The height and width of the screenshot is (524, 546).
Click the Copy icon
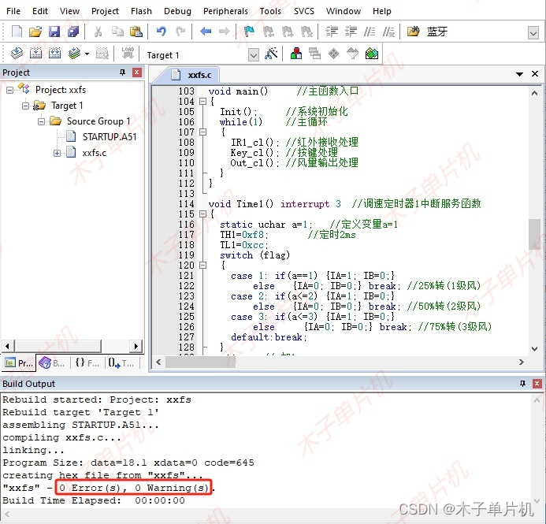[x=117, y=32]
